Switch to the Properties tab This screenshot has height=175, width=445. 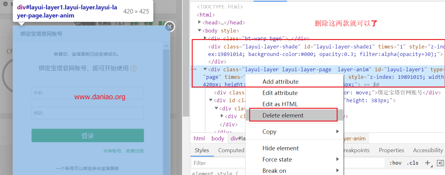click(x=391, y=150)
